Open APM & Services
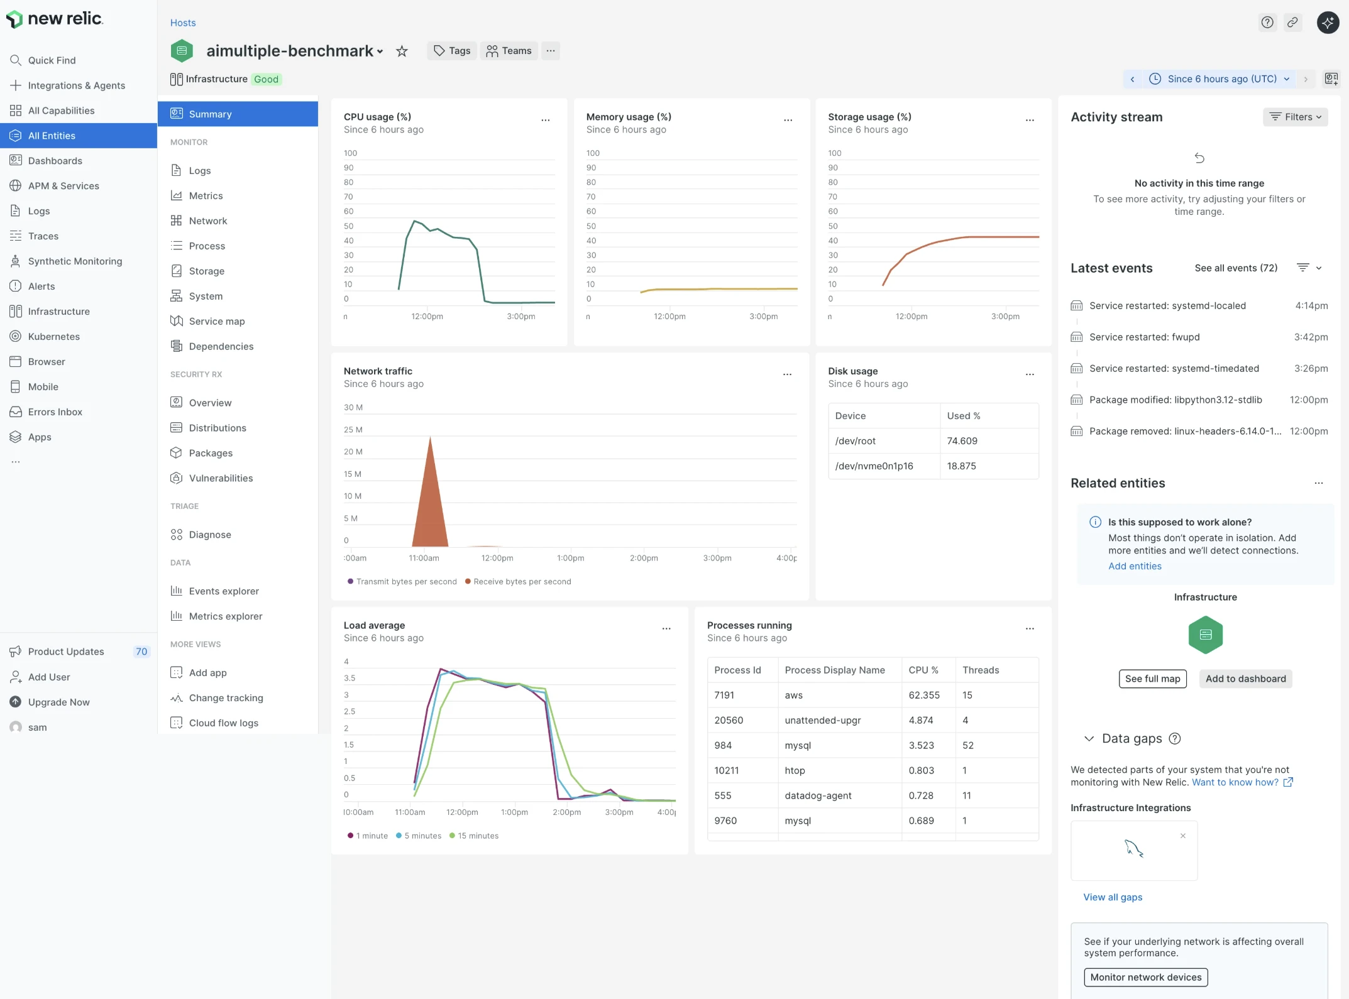The width and height of the screenshot is (1349, 999). [79, 186]
